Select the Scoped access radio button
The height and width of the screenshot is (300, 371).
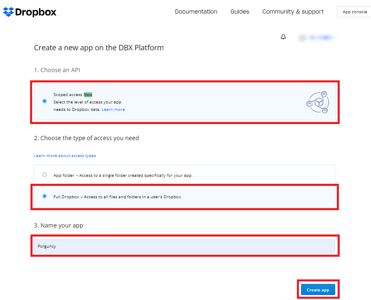coord(44,101)
